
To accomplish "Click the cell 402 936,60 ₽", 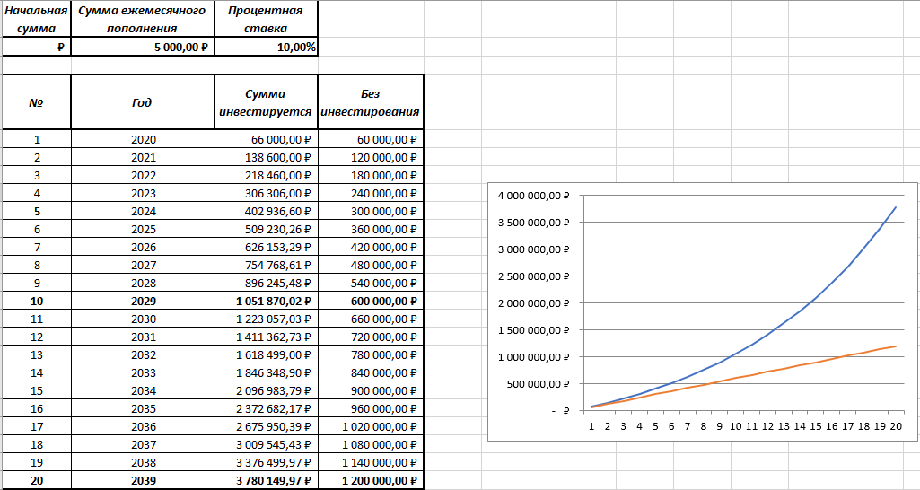I will click(x=266, y=211).
